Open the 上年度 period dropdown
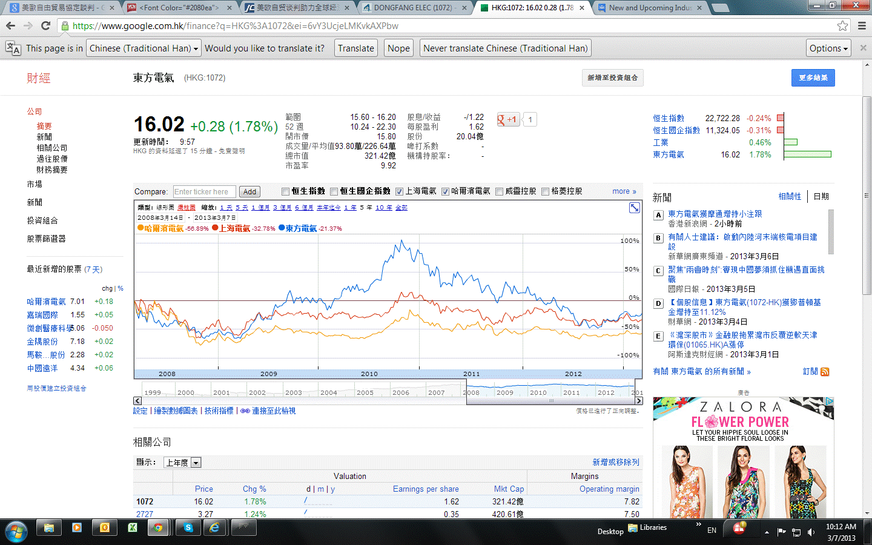 click(182, 463)
